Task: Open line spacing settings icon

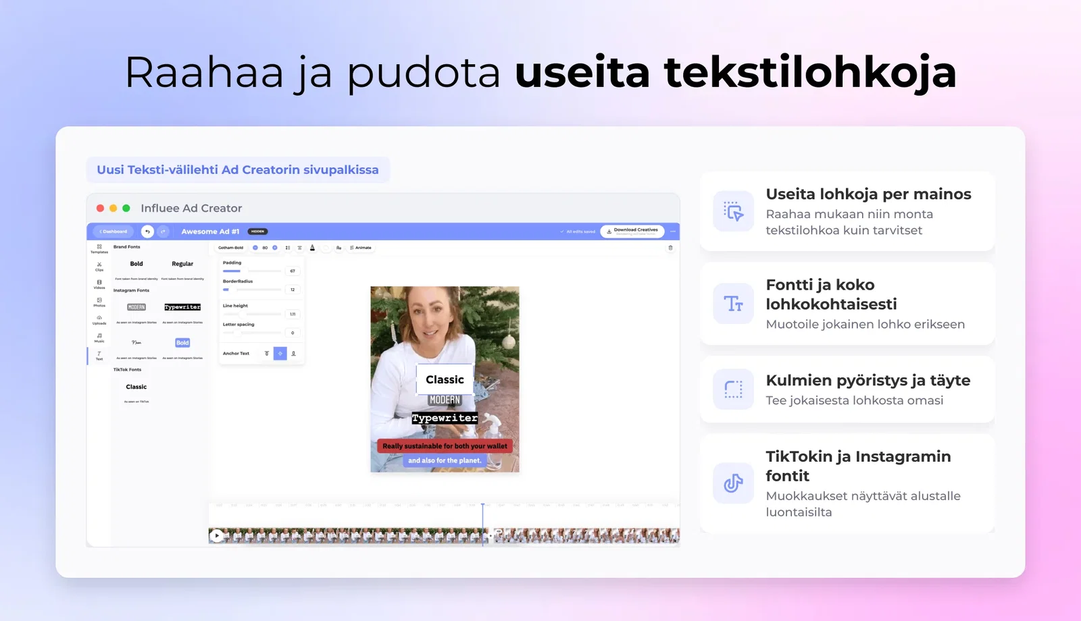Action: [288, 248]
